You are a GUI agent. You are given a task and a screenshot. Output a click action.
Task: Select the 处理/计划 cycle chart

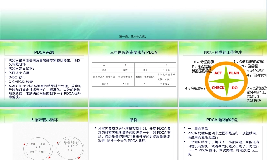(x=37, y=148)
